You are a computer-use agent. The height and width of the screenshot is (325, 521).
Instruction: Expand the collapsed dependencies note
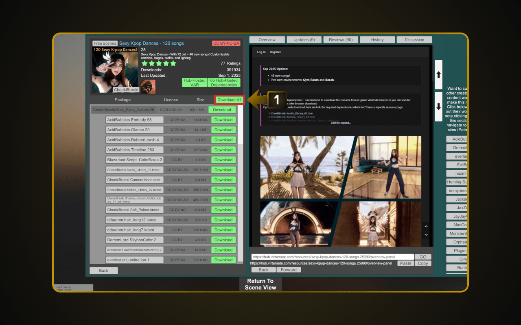[x=341, y=123]
